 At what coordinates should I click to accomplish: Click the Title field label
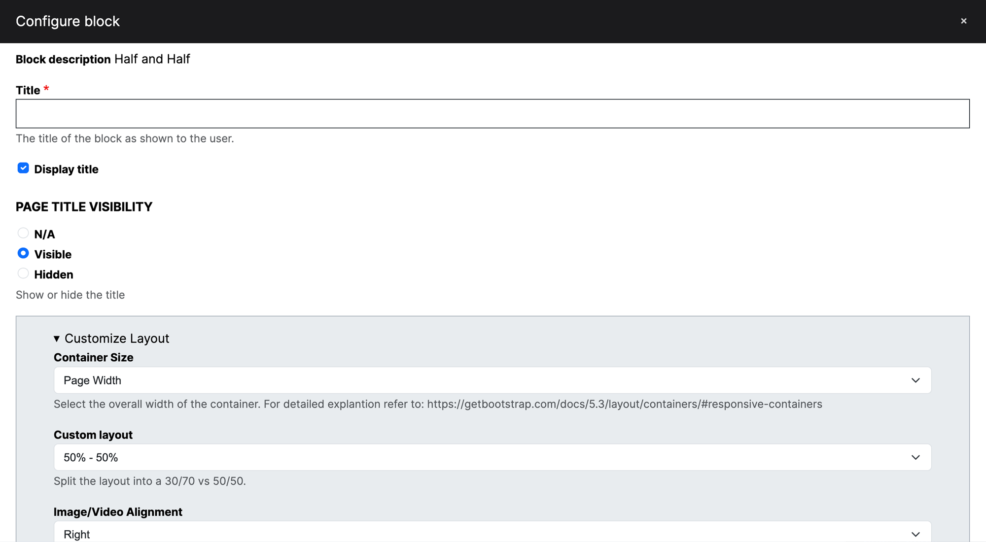[28, 91]
